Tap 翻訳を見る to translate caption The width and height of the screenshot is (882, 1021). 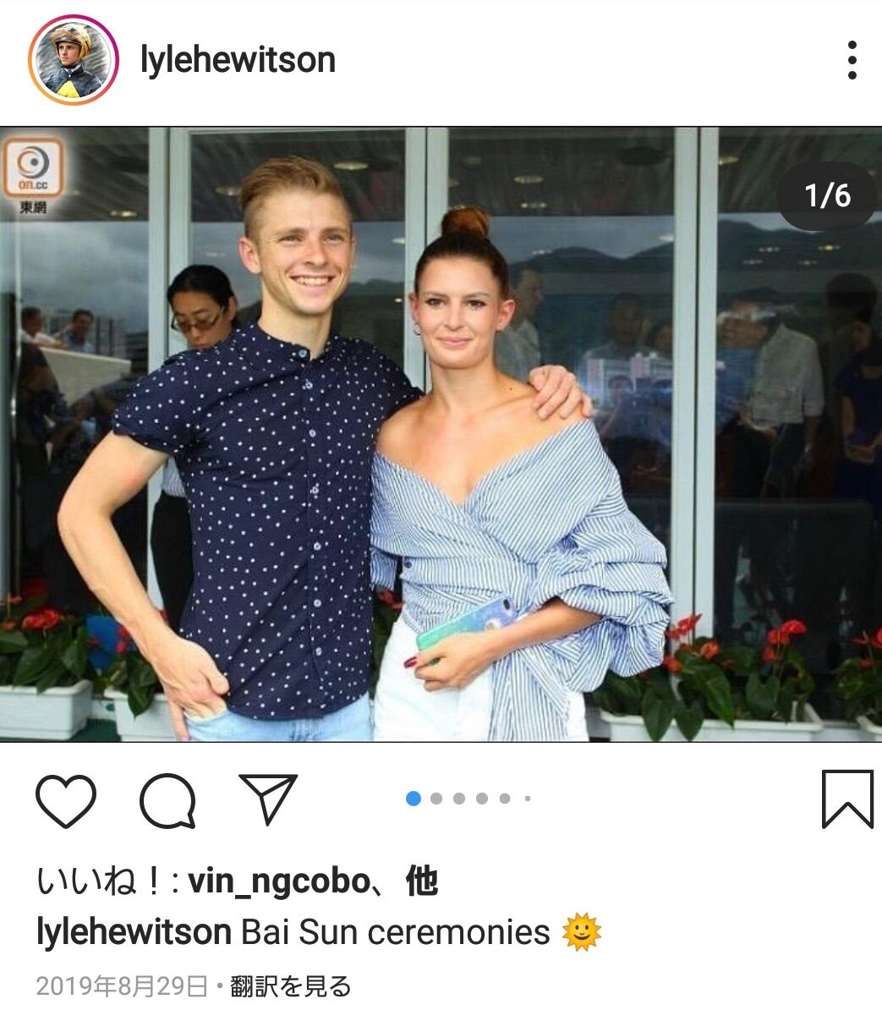290,986
